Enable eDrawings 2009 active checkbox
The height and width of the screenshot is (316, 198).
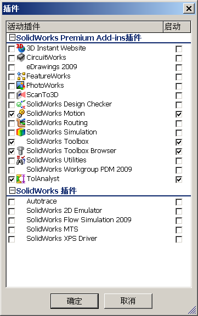12,67
